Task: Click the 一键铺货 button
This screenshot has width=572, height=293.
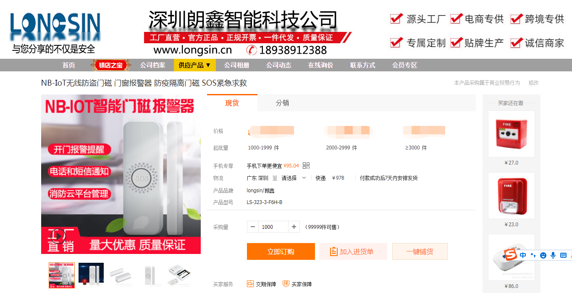Action: (x=420, y=251)
